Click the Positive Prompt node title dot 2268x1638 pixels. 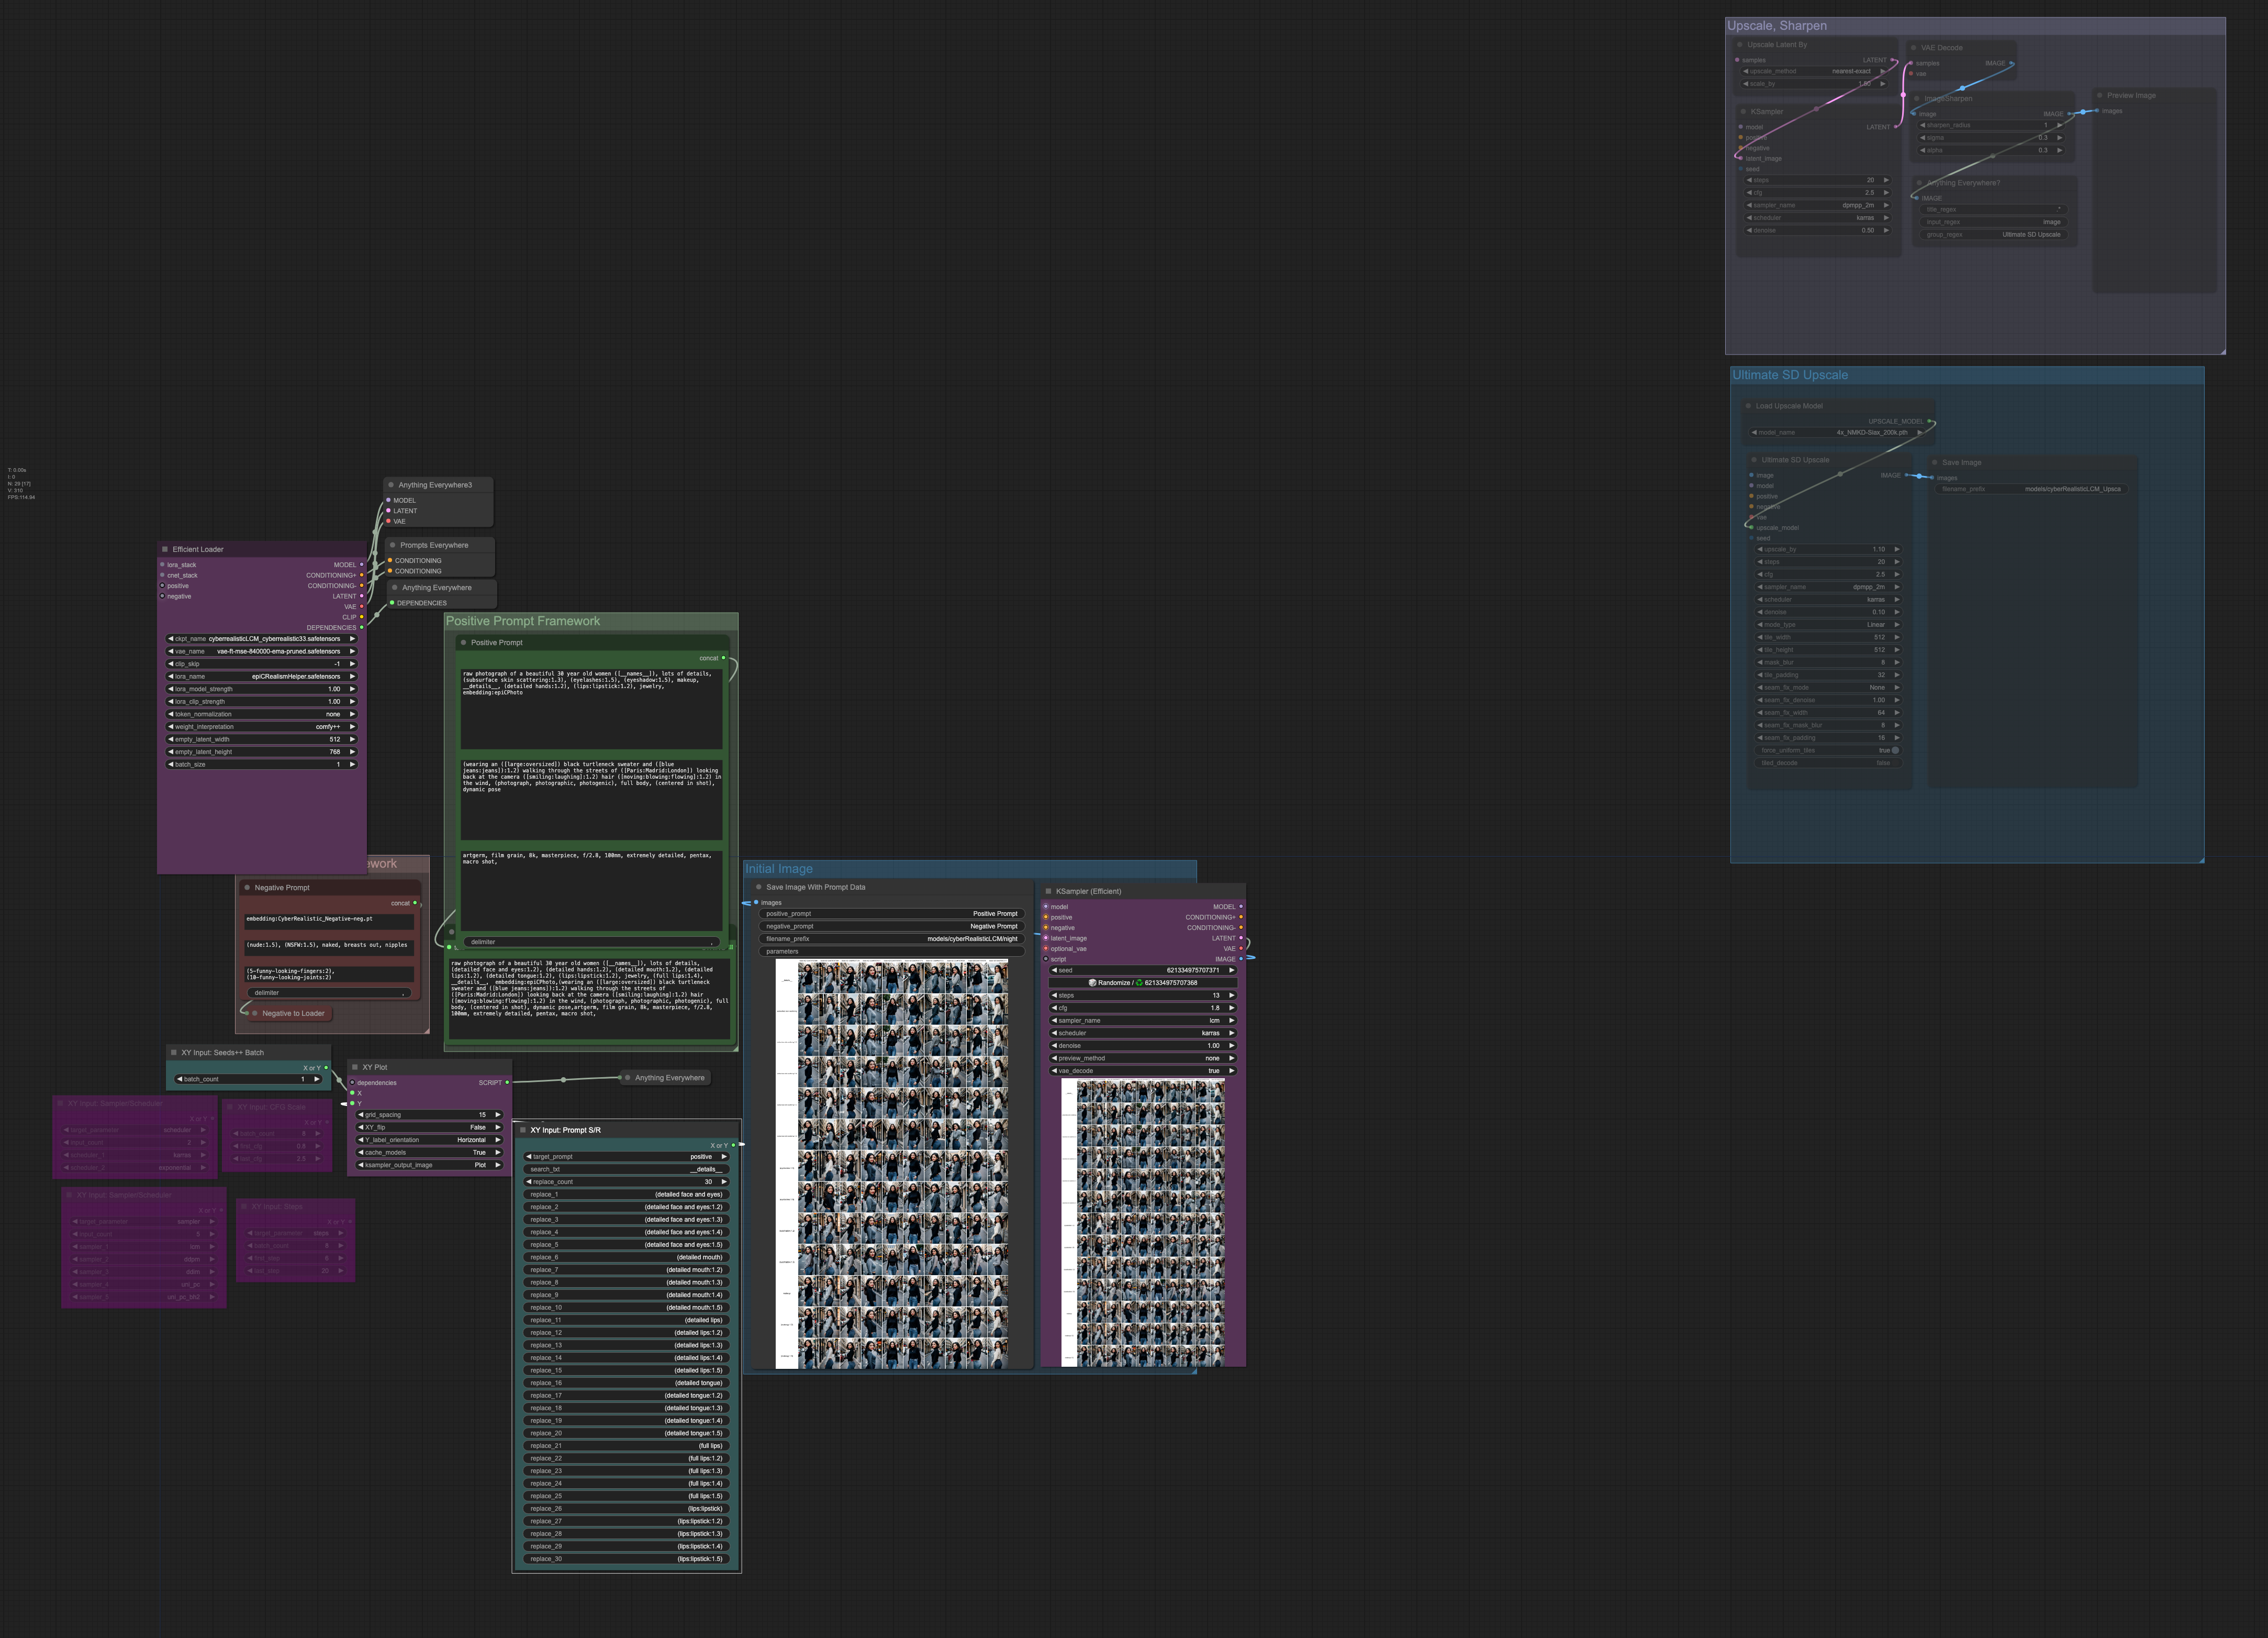463,643
